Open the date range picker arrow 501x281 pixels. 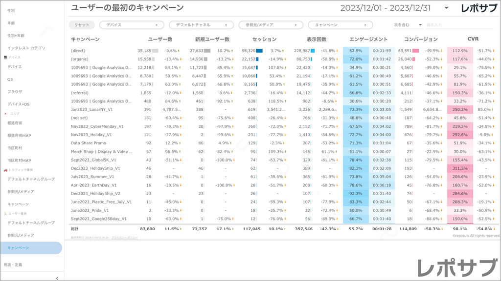pos(446,8)
